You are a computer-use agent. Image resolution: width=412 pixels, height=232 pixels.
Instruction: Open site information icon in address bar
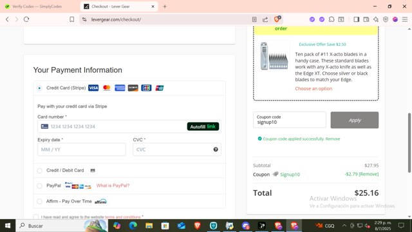(84, 19)
